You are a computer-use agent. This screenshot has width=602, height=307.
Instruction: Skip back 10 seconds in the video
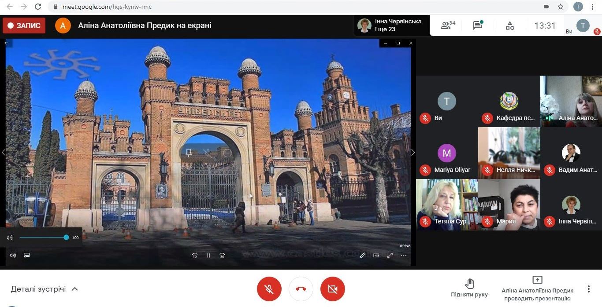(x=195, y=255)
